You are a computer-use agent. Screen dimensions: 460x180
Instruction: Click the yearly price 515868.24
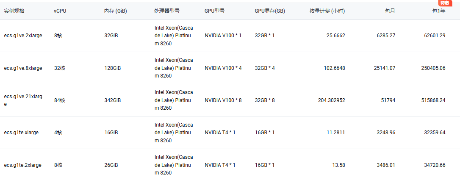pos(434,100)
